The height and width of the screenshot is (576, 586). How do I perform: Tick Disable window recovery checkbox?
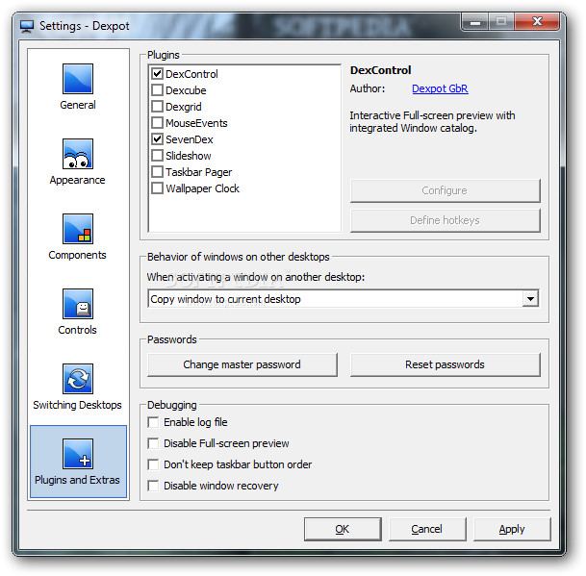153,486
